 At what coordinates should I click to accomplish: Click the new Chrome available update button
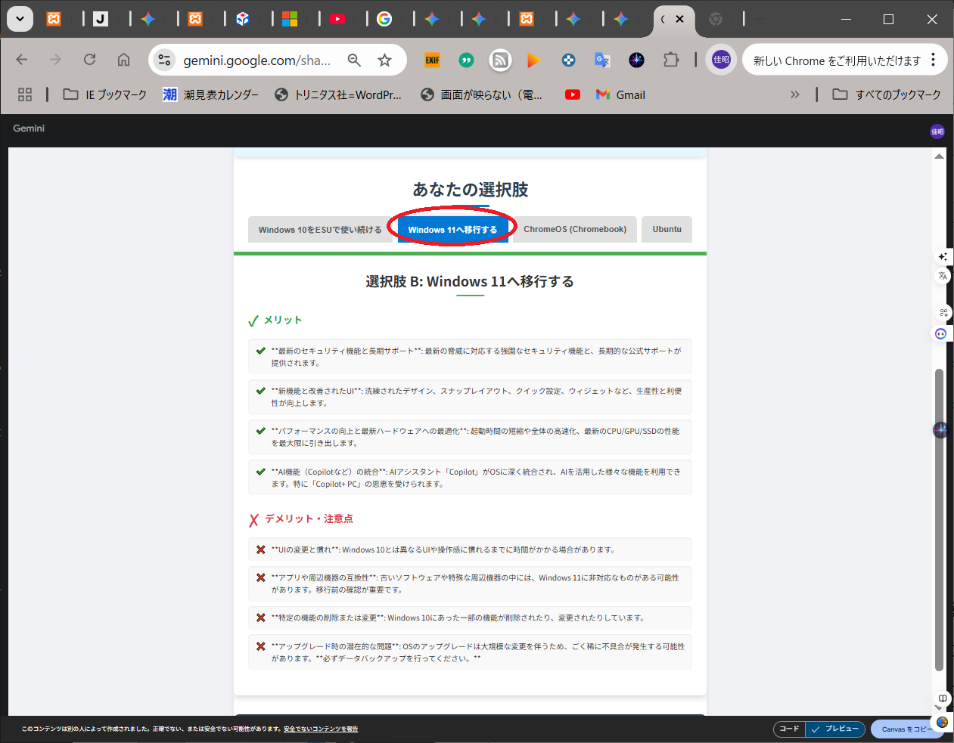(836, 60)
